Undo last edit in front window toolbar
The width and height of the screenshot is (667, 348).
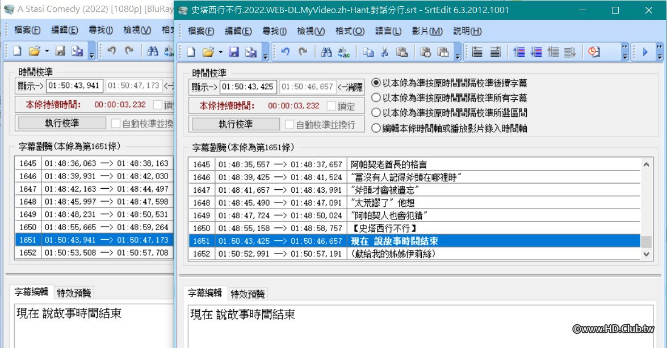pos(286,52)
